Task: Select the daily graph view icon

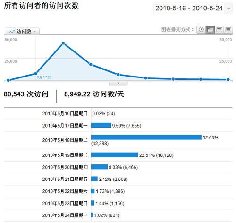Action: coord(210,29)
